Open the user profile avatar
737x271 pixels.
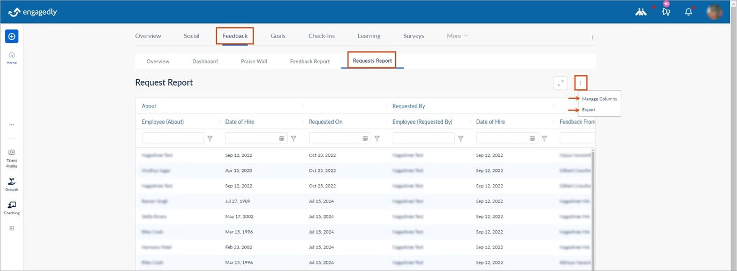[x=715, y=12]
